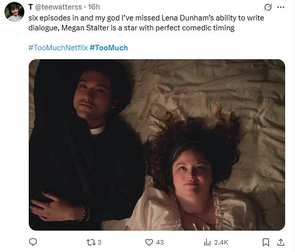Share the tweet with upload arrow icon
The width and height of the screenshot is (295, 252).
pyautogui.click(x=281, y=242)
